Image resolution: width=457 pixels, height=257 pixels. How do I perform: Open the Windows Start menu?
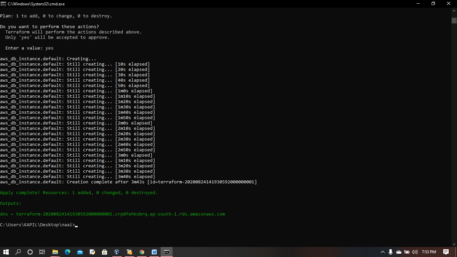6,252
